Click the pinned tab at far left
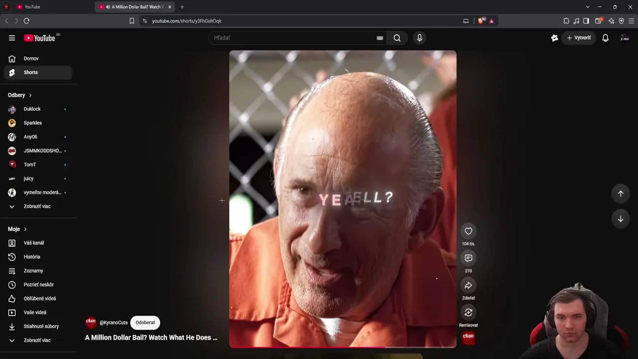Image resolution: width=638 pixels, height=359 pixels. click(6, 7)
